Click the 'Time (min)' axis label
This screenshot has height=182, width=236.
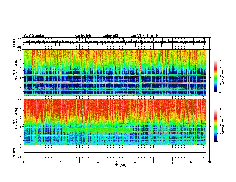(119, 165)
